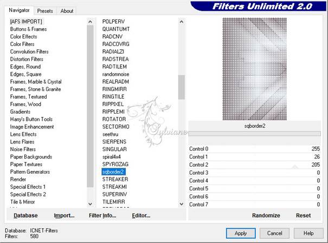This screenshot has height=243, width=328.
Task: Choose the SPYROZAG filter
Action: point(115,165)
